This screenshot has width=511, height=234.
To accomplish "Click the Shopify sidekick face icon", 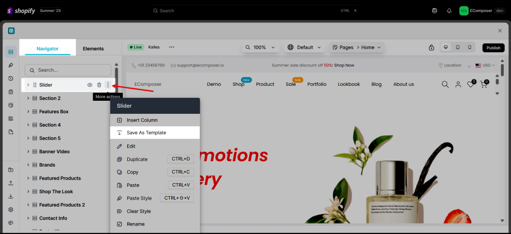I will click(435, 11).
